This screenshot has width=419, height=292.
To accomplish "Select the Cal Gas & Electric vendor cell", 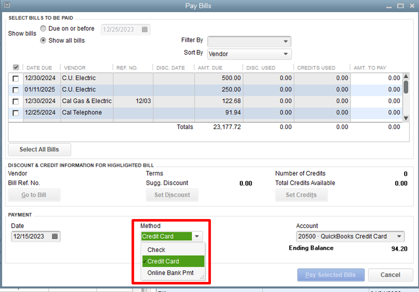I will (x=87, y=101).
